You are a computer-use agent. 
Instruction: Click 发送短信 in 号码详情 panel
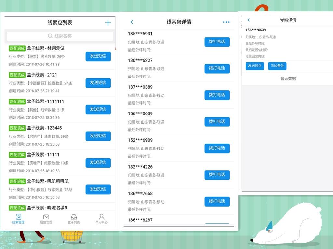pos(255,66)
